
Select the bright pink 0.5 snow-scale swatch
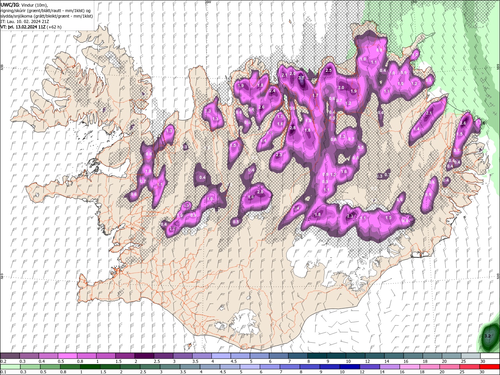67,356
